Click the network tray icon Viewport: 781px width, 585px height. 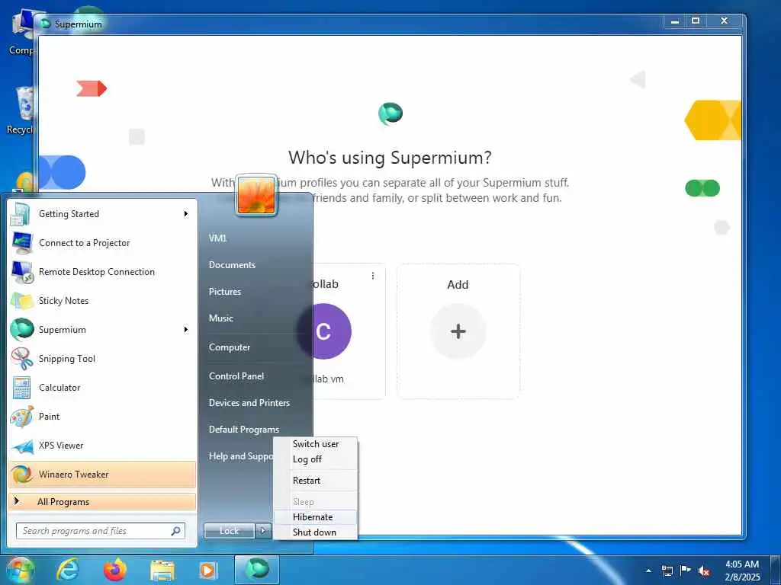pyautogui.click(x=667, y=571)
